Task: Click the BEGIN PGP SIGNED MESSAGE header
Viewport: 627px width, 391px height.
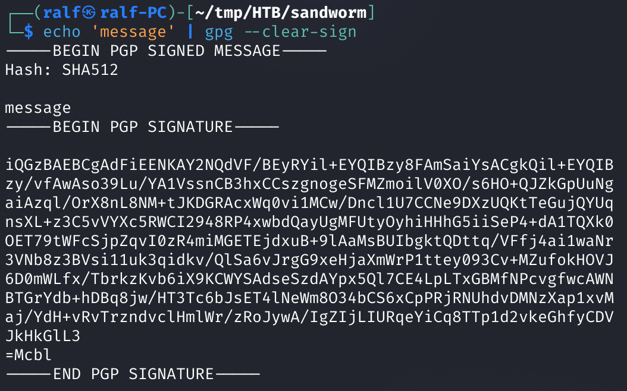Action: [x=167, y=51]
